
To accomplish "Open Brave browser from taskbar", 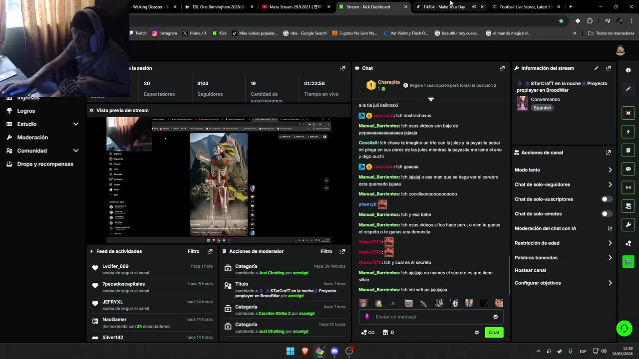I will pyautogui.click(x=305, y=351).
